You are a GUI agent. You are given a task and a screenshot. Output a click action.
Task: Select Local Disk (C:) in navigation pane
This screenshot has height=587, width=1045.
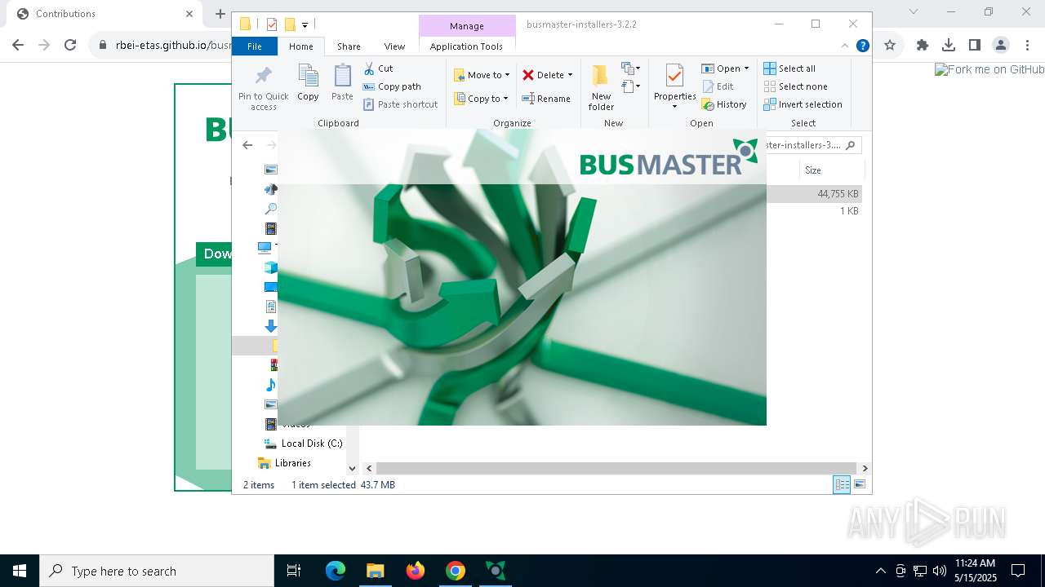click(303, 444)
